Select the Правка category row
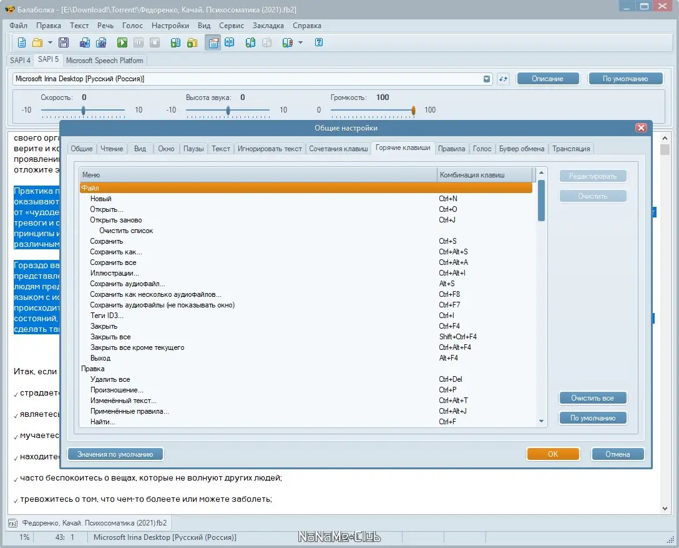Screen dimensions: 679x548 click(x=306, y=369)
